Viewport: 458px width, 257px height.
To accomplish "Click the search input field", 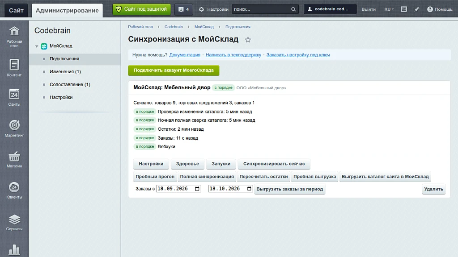I will [x=261, y=9].
